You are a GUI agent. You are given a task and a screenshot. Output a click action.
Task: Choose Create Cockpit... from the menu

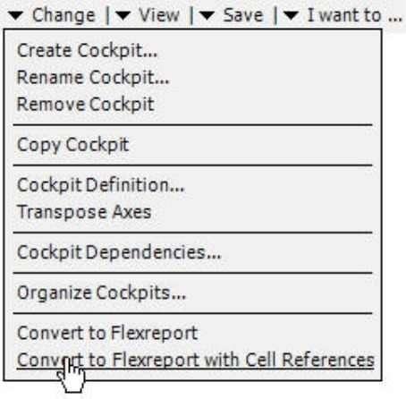coord(88,50)
